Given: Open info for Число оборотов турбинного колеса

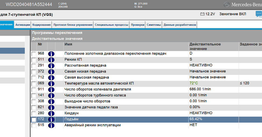Looking at the screenshot, I should pos(51,96).
